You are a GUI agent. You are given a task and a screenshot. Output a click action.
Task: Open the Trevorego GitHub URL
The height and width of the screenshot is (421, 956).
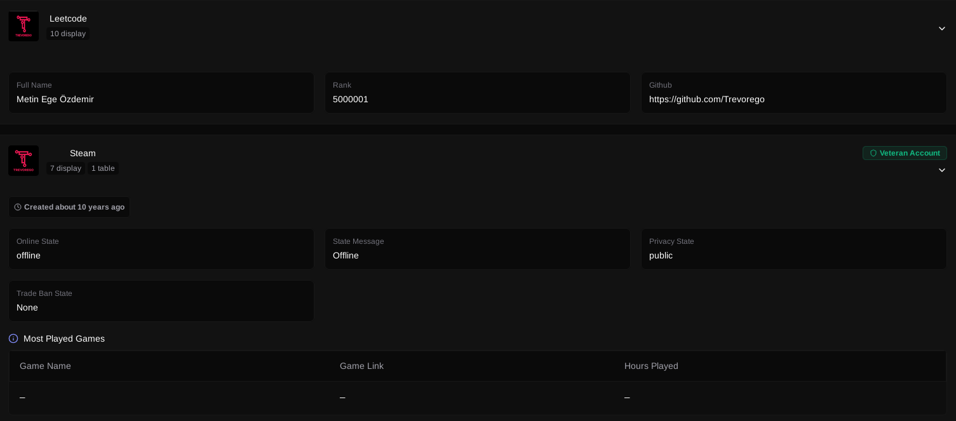pos(707,99)
